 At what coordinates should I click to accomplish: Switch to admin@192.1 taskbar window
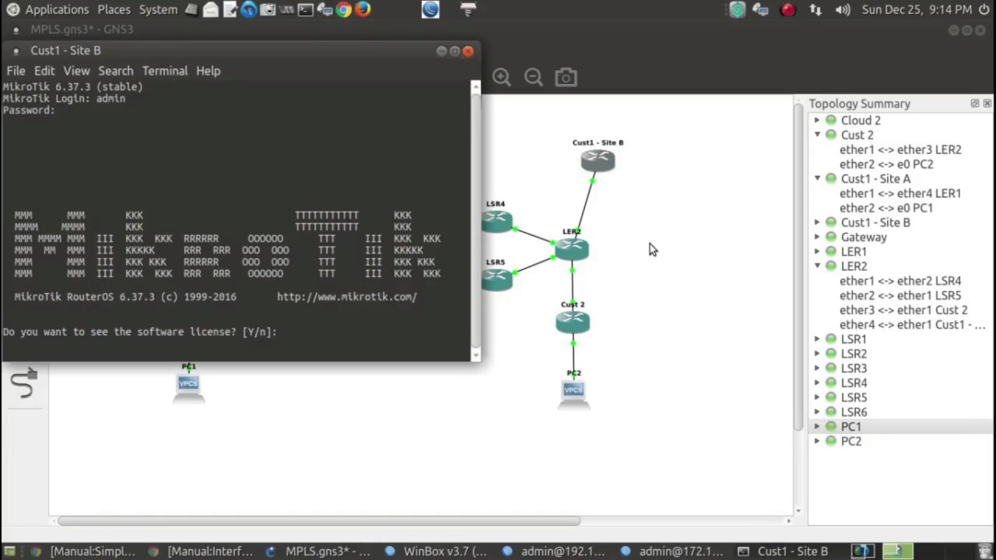pyautogui.click(x=554, y=551)
